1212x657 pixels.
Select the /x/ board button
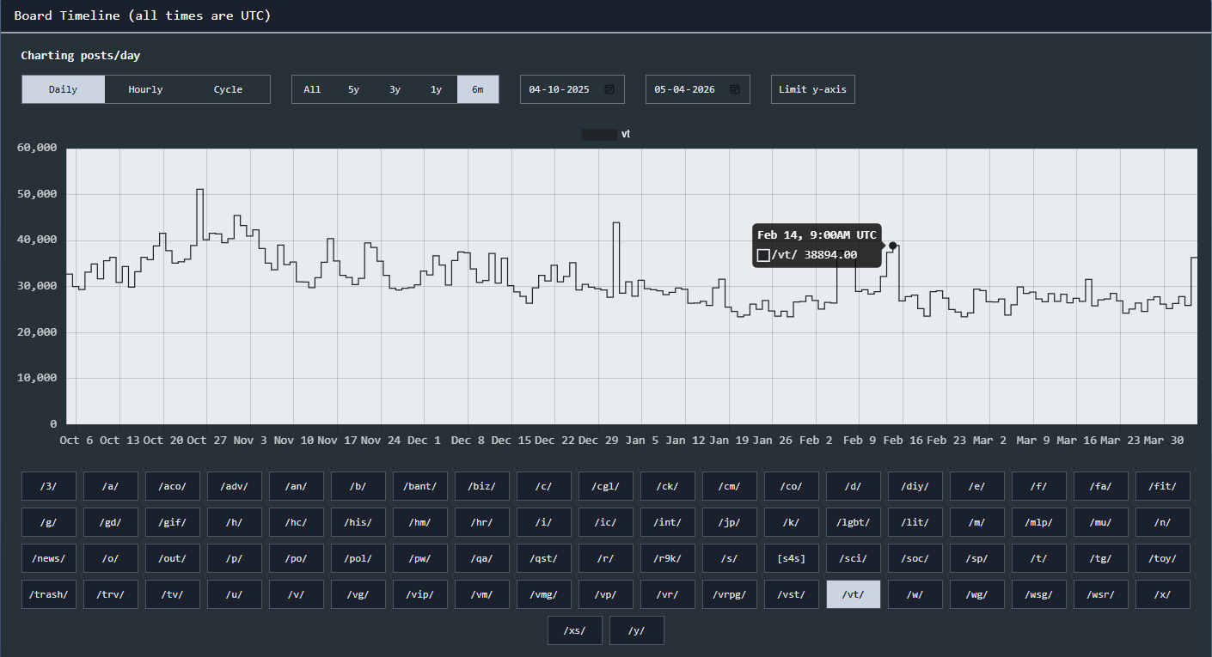tap(1163, 594)
